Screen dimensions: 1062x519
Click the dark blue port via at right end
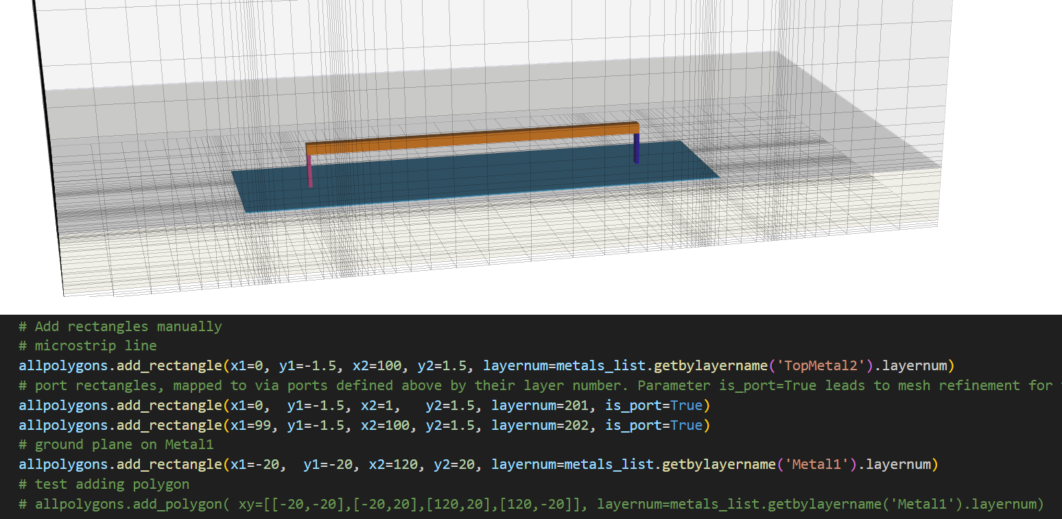coord(637,149)
